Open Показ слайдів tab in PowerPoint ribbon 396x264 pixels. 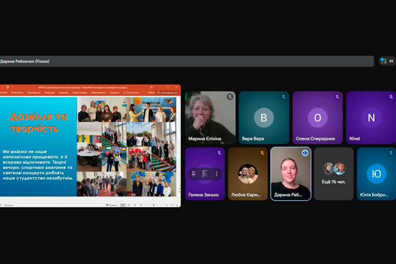click(80, 93)
